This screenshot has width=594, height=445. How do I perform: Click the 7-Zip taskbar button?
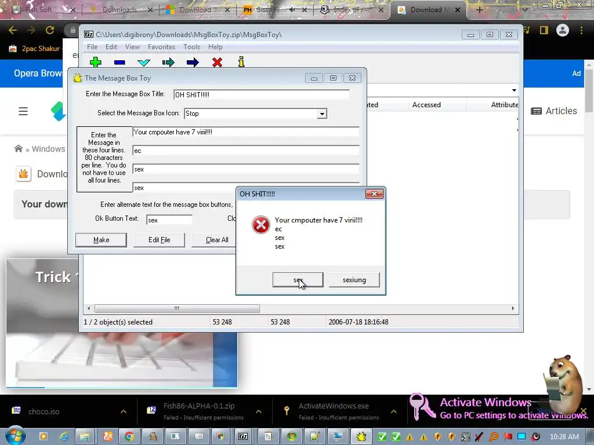click(x=243, y=437)
